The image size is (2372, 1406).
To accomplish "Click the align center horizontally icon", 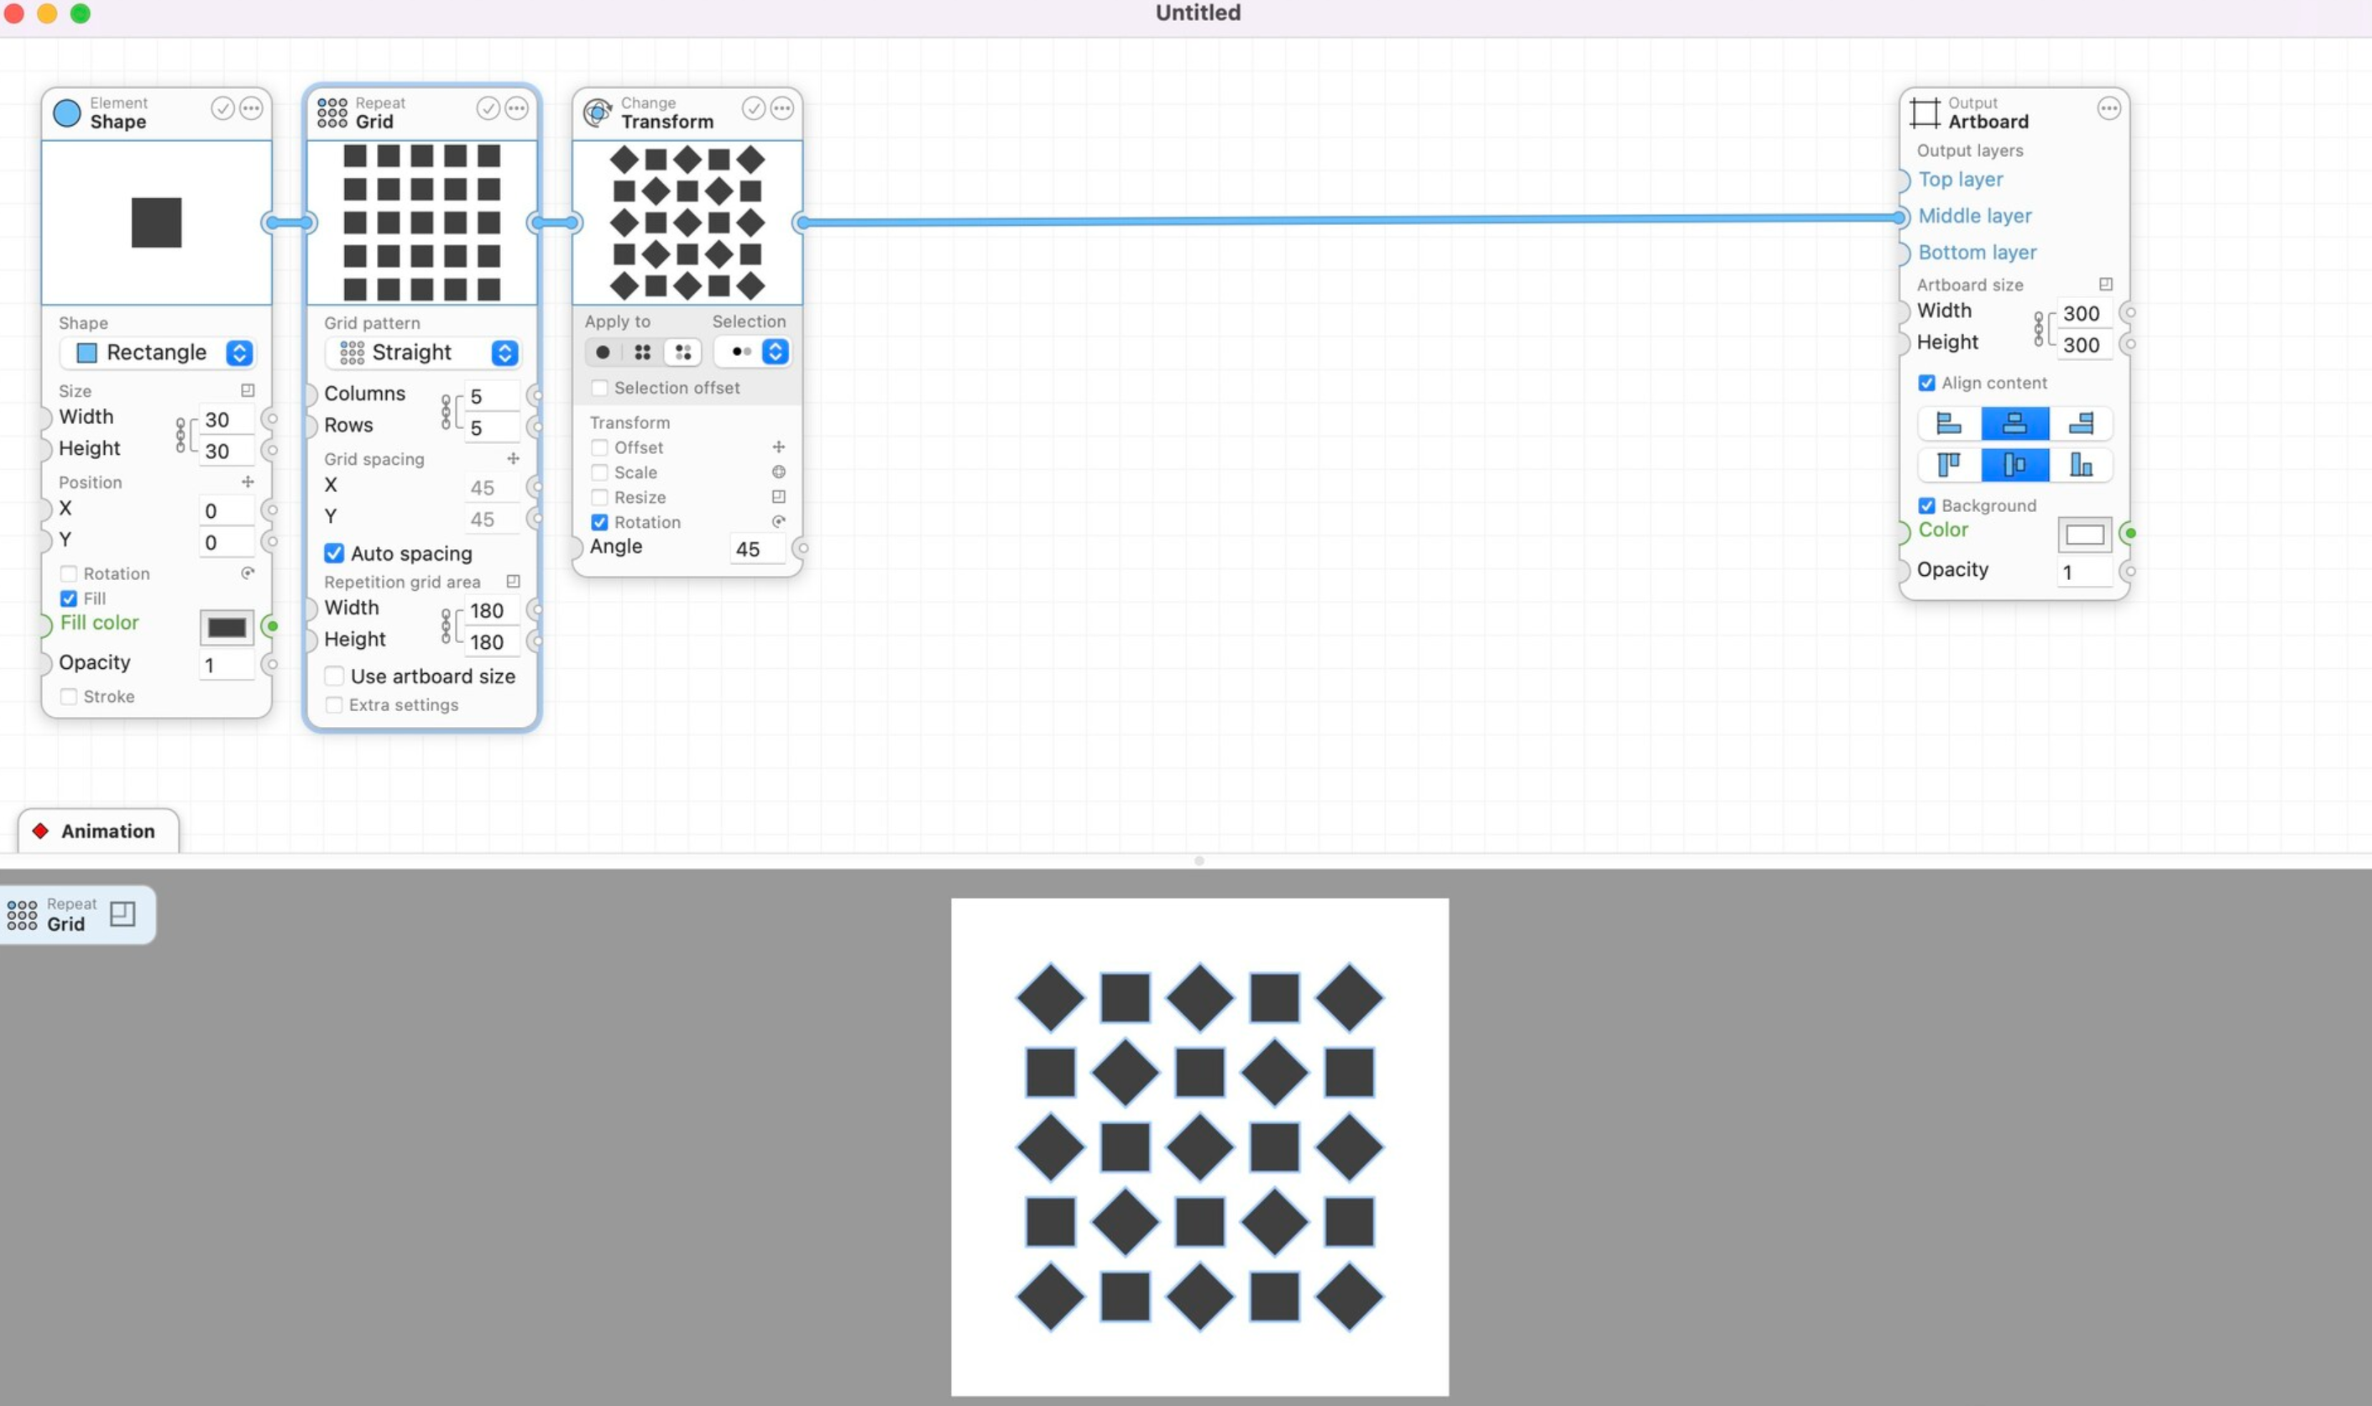I will (2014, 421).
